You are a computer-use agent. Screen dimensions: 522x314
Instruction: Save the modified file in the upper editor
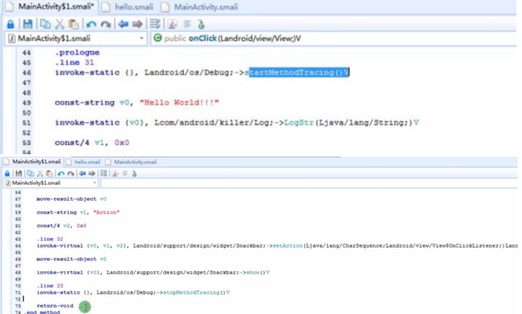click(x=28, y=24)
